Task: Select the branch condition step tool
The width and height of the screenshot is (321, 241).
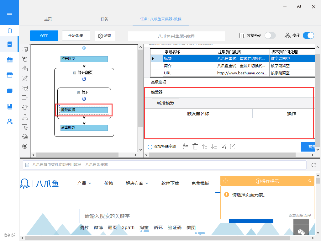Action: [x=25, y=117]
